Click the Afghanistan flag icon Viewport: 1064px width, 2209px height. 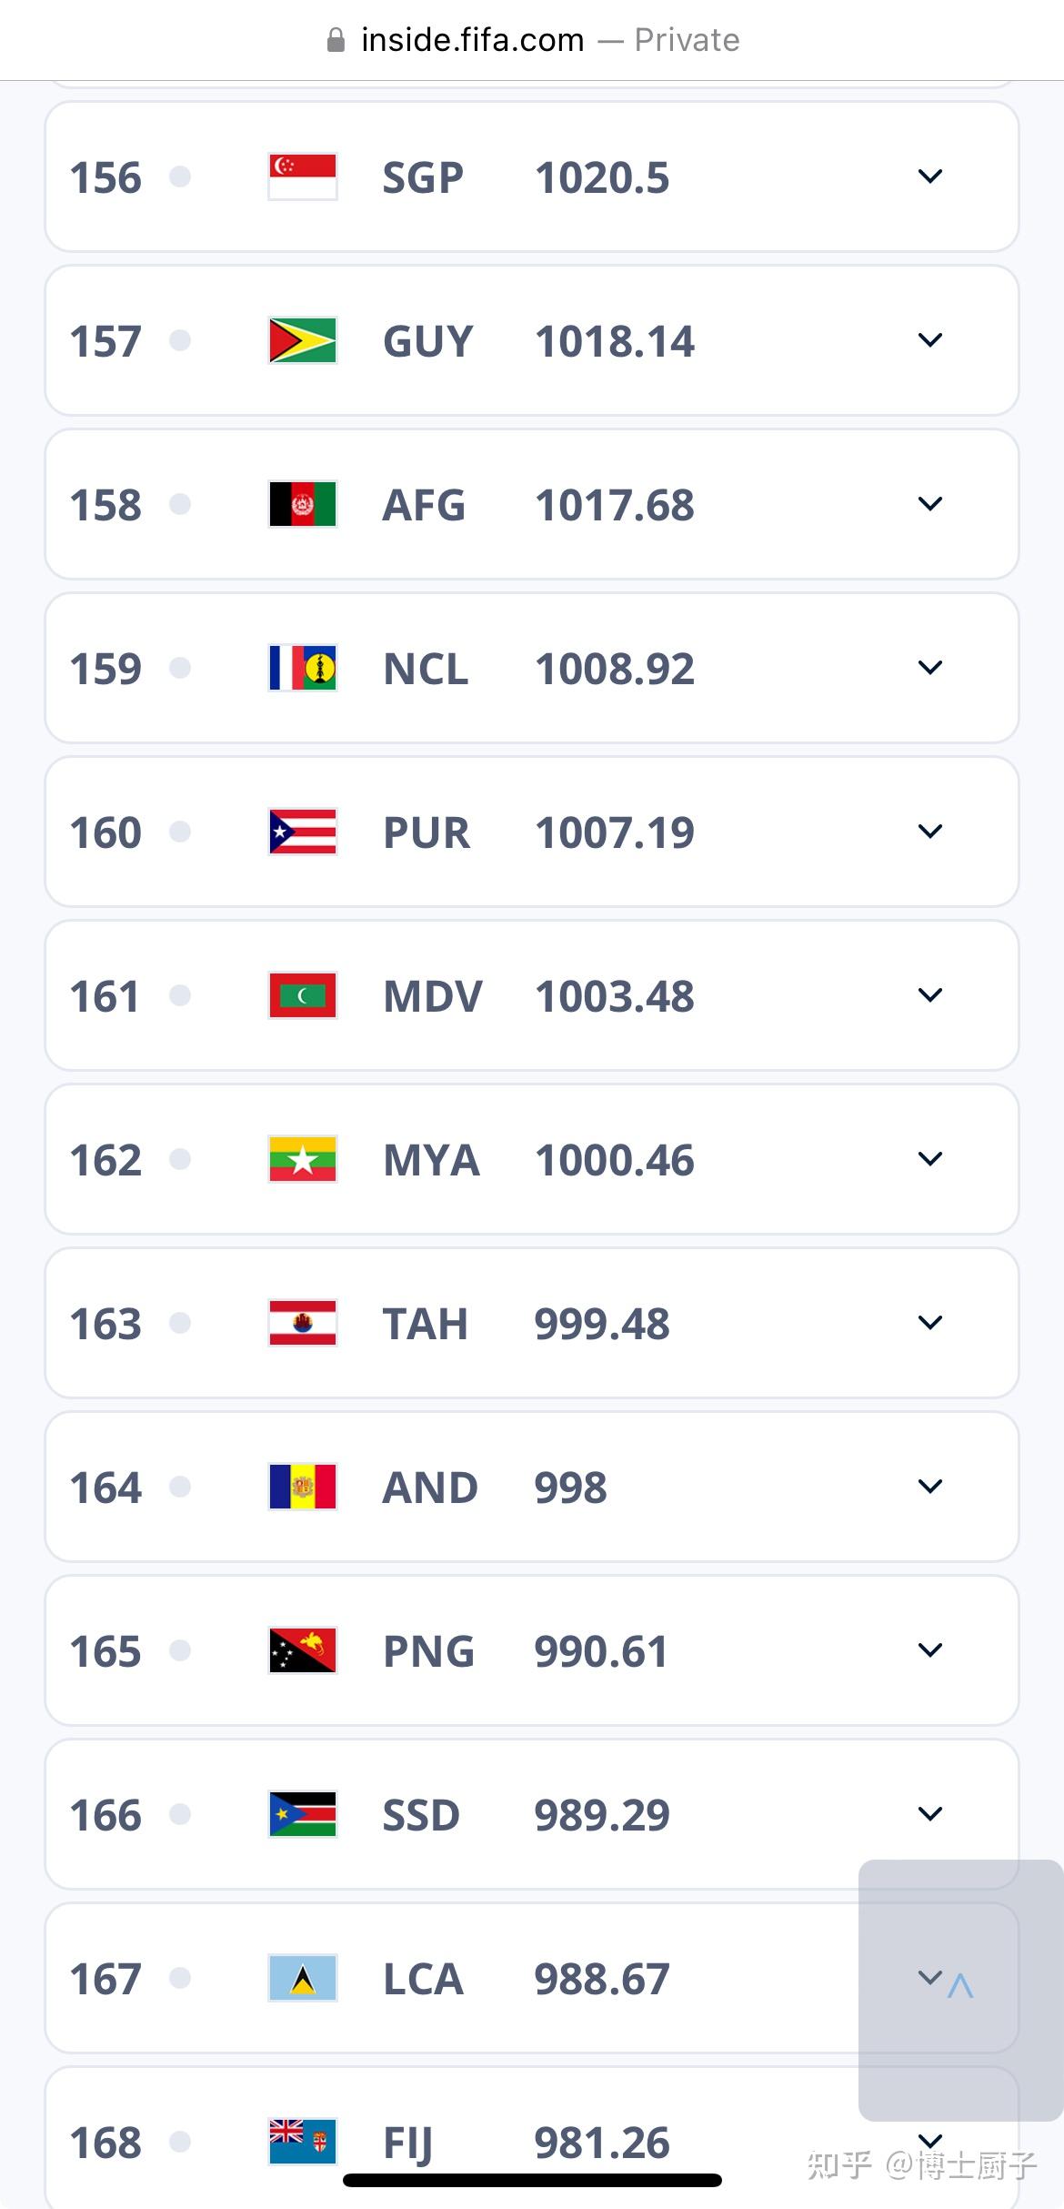click(x=303, y=504)
